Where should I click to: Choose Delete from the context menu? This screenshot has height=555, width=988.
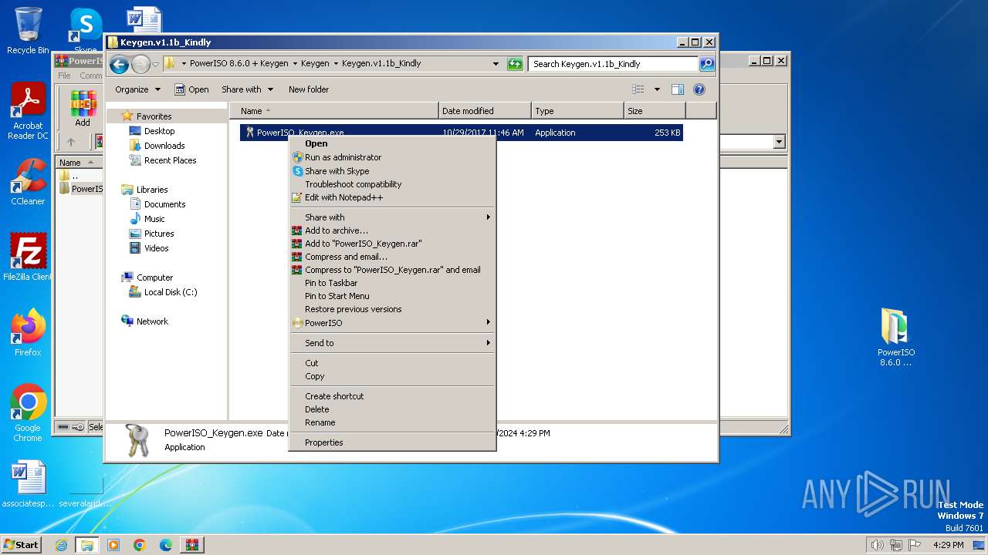tap(392, 409)
